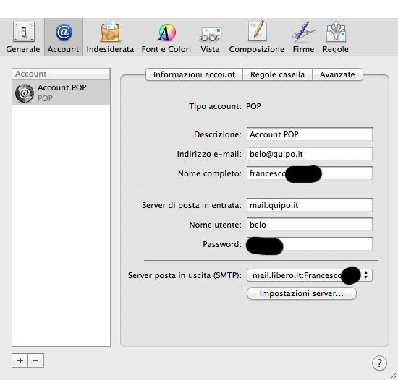Viewport: 398px width, 380px height.
Task: Open the Regole rules pane
Action: (336, 38)
